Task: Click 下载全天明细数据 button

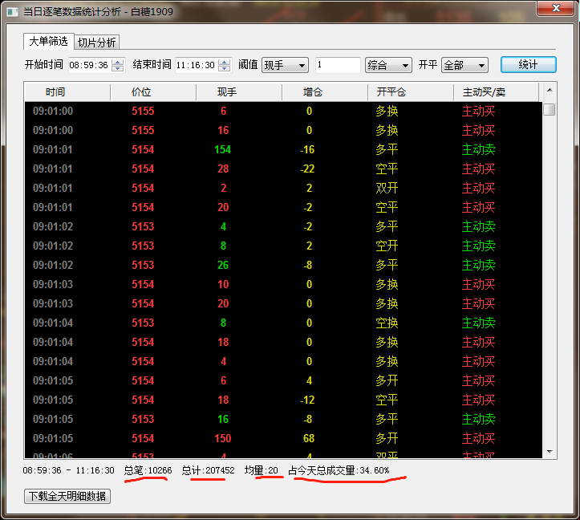Action: (x=67, y=496)
